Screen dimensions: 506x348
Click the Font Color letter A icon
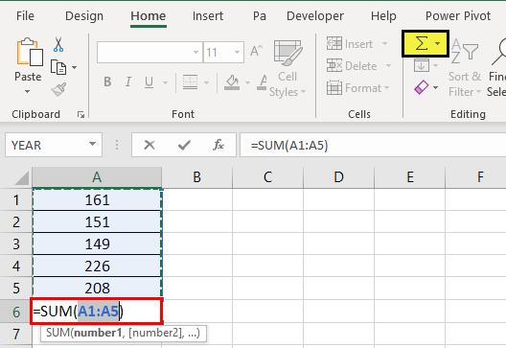tap(263, 82)
